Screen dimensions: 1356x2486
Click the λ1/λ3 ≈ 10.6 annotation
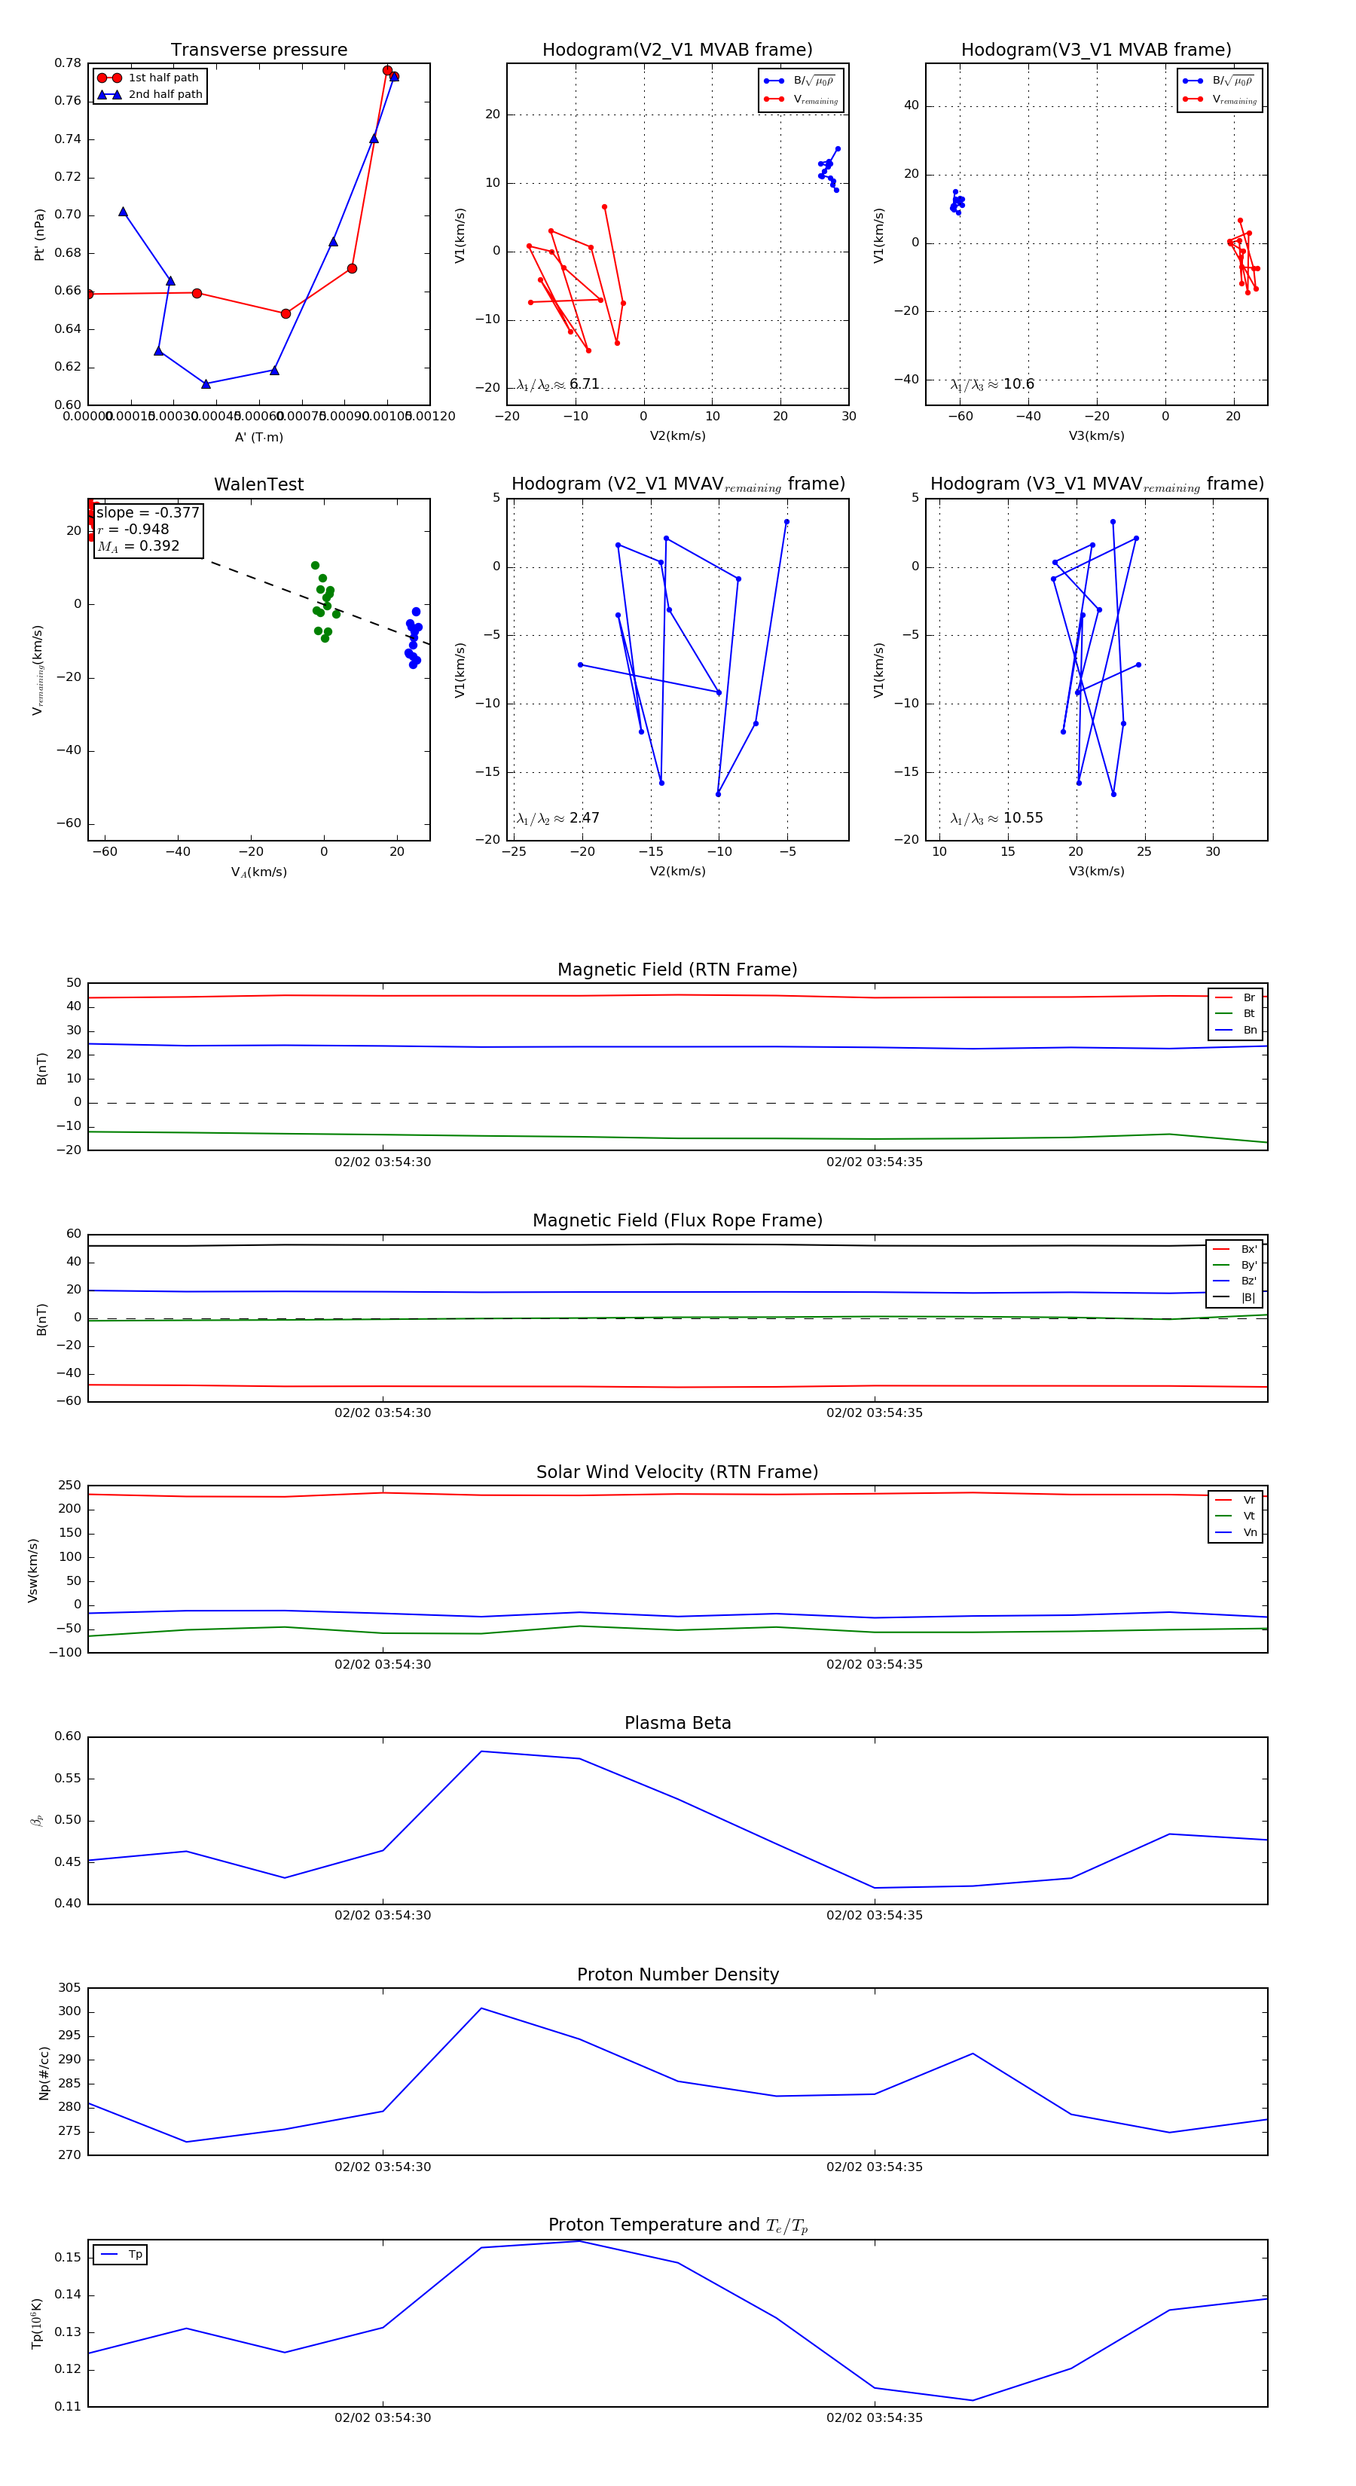(992, 384)
